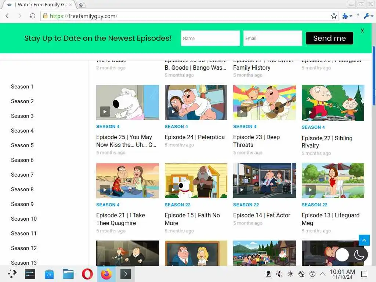This screenshot has width=376, height=282.
Task: Click Lifeguard Meg episode thumbnail
Action: click(x=333, y=181)
